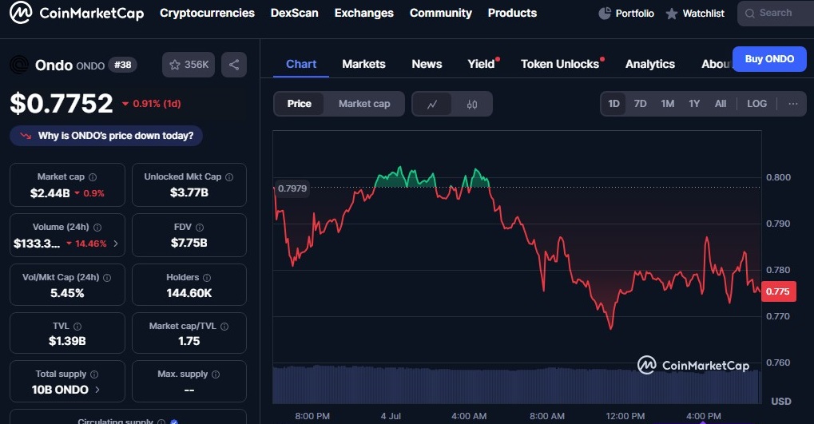Click the 144.60K holders value

189,293
